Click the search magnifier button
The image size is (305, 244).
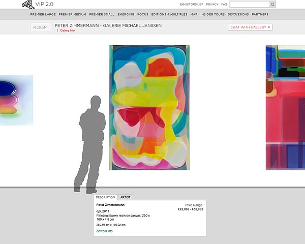pos(272,4)
